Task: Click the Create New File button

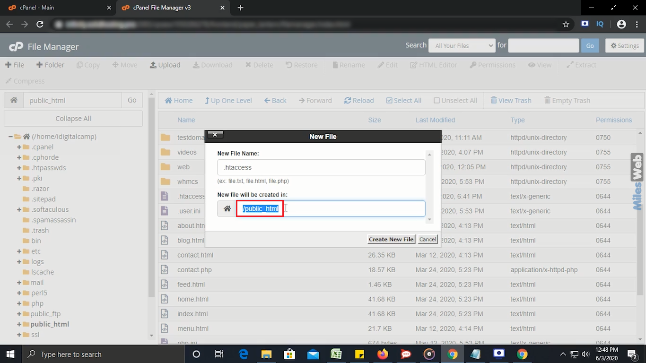Action: tap(391, 239)
